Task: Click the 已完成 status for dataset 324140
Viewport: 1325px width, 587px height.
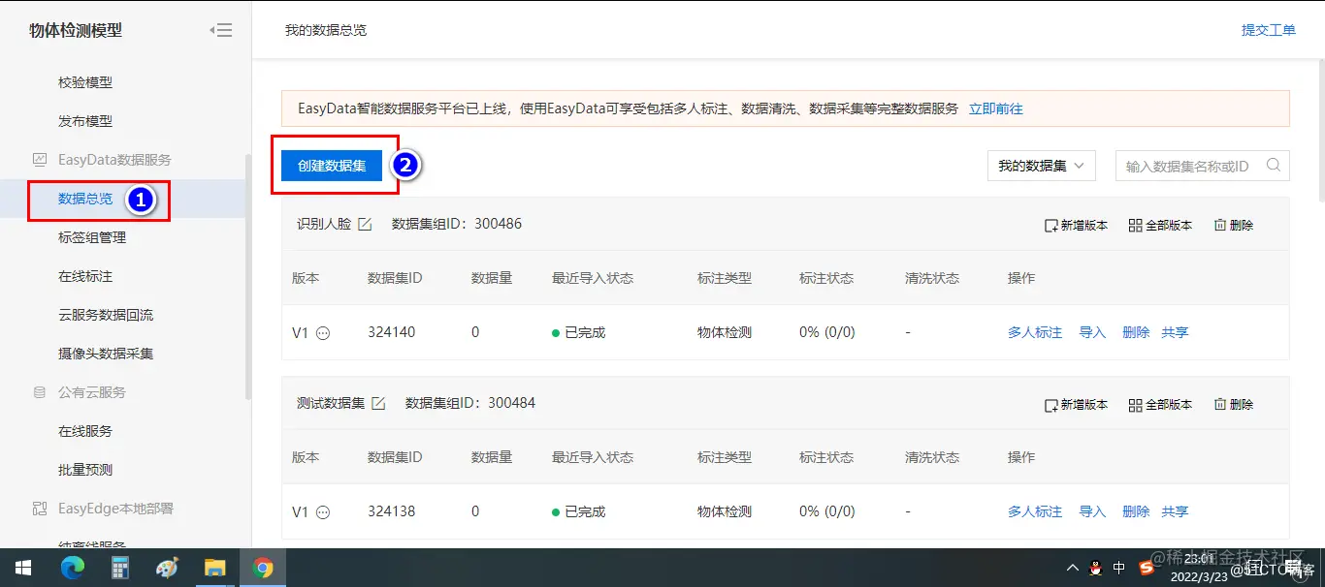Action: 578,332
